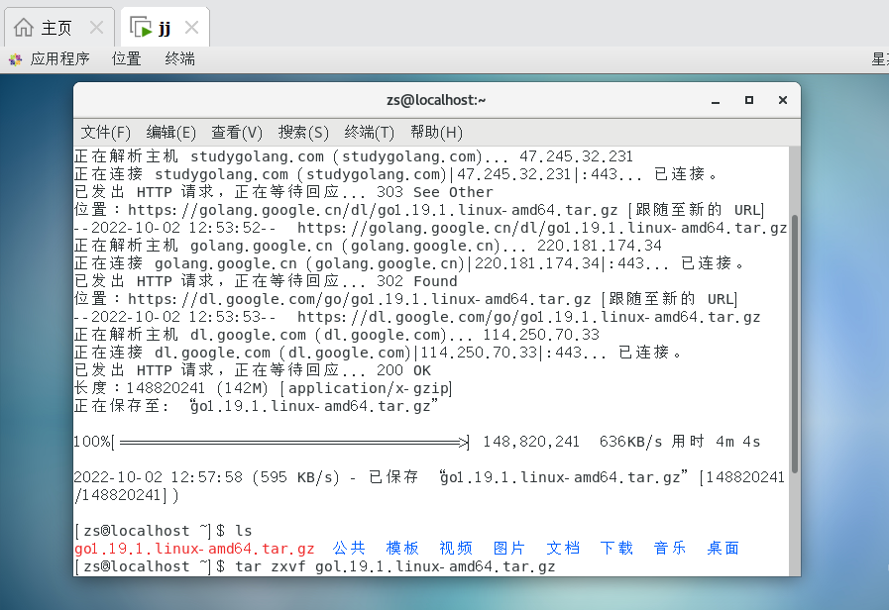This screenshot has height=610, width=889.
Task: Click the zs@localhost:~ title bar
Action: click(436, 100)
